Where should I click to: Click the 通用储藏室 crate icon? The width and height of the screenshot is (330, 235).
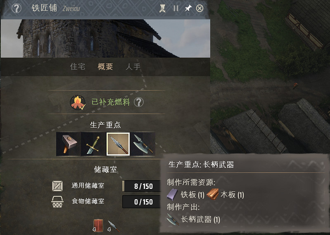click(x=57, y=186)
